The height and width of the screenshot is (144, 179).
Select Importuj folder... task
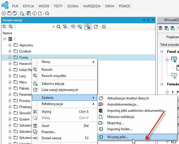coord(137,129)
